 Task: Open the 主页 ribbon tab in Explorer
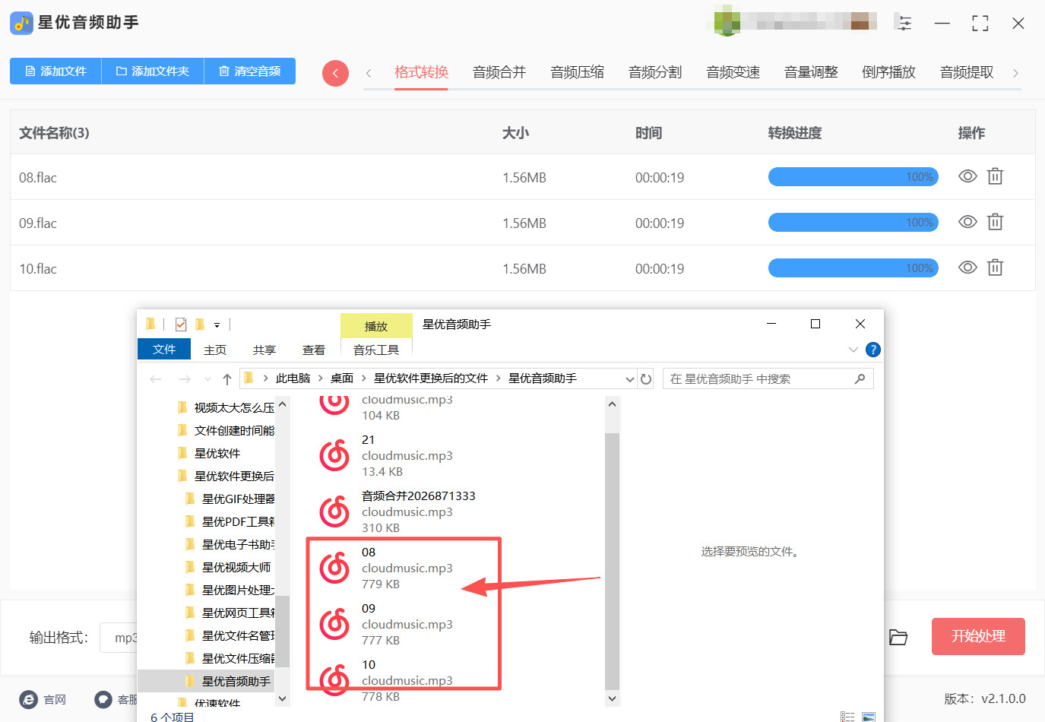pos(215,350)
